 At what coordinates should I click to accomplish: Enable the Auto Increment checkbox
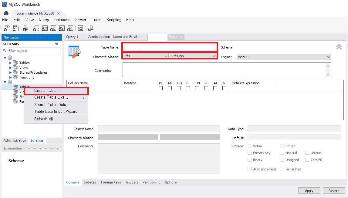click(249, 169)
